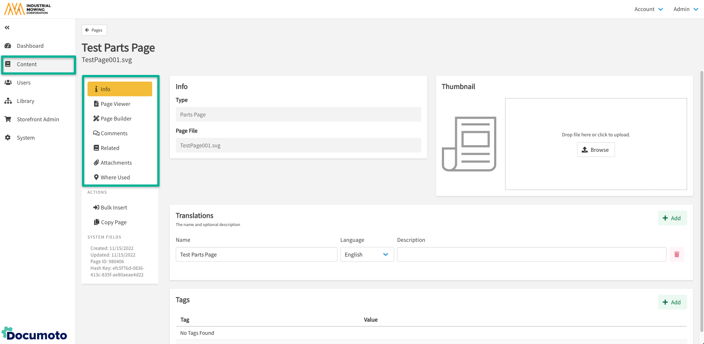Collapse the sidebar with double-chevron icon
Viewport: 704px width, 344px height.
point(7,28)
